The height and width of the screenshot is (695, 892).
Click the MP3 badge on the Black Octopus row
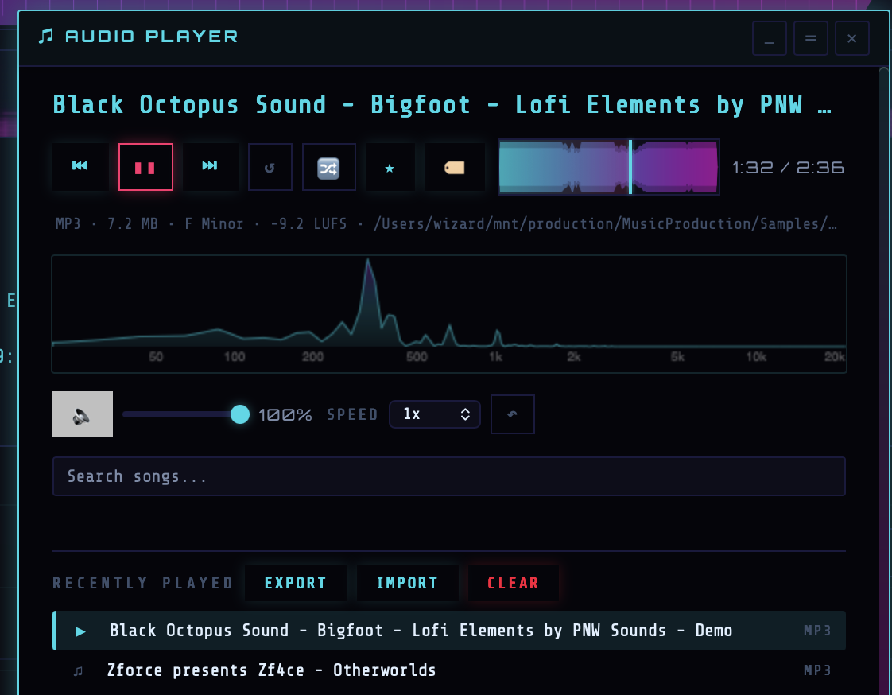tap(817, 631)
